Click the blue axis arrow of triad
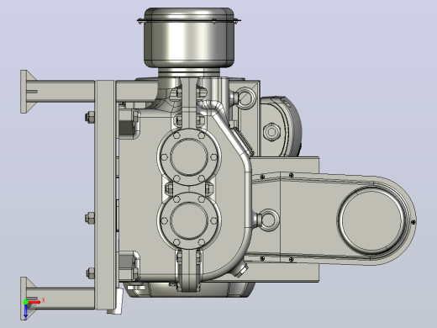This screenshot has height=328, width=437. [25, 312]
